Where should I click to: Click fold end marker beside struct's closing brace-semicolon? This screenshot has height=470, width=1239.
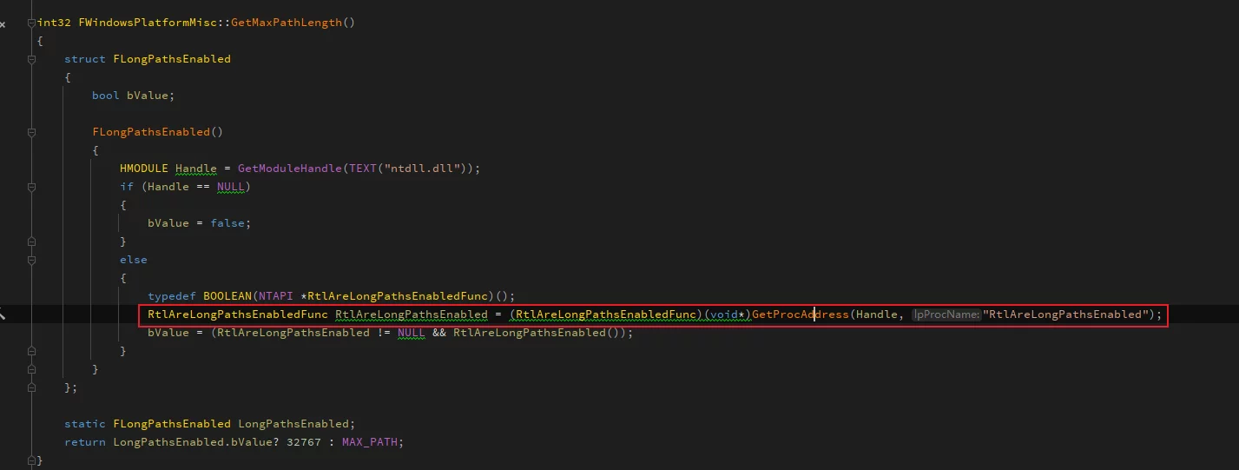pyautogui.click(x=32, y=387)
